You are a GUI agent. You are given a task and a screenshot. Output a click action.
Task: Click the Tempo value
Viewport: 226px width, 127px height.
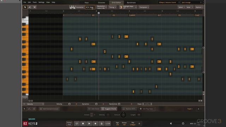[124, 125]
